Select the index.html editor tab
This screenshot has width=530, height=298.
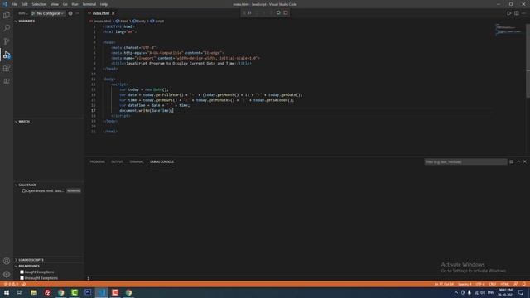101,13
